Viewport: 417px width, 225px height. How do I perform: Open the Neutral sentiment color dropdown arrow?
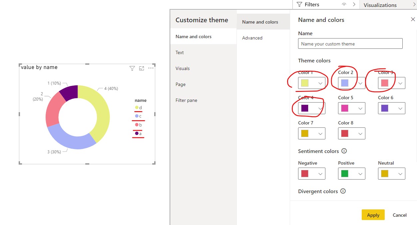tap(400, 174)
